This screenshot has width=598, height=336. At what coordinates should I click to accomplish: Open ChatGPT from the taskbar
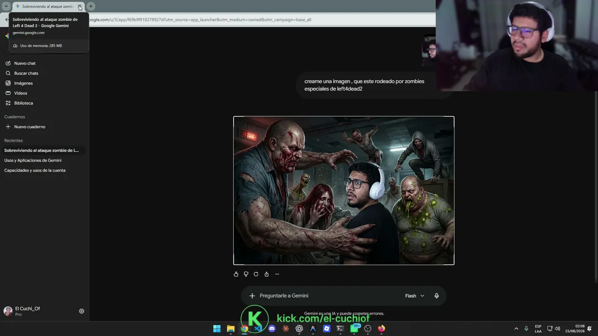(299, 329)
